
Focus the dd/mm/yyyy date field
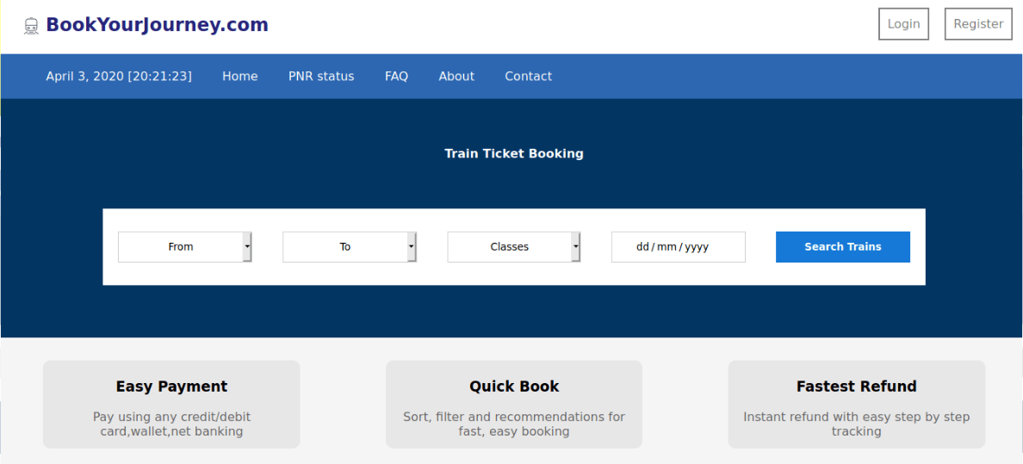coord(678,247)
